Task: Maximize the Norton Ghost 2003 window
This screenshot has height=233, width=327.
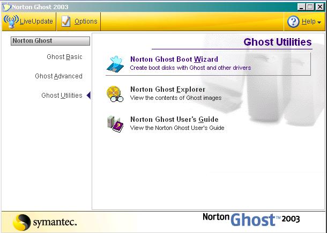Action: (x=310, y=7)
